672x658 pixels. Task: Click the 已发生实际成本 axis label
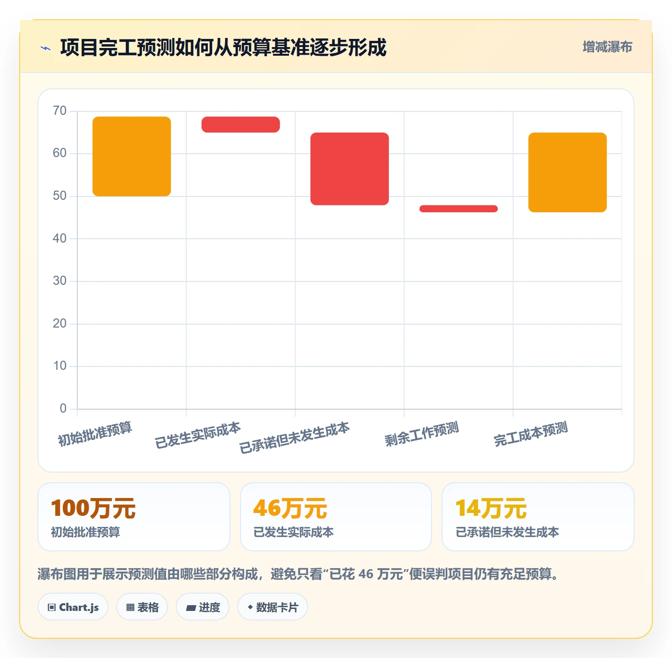click(x=198, y=435)
